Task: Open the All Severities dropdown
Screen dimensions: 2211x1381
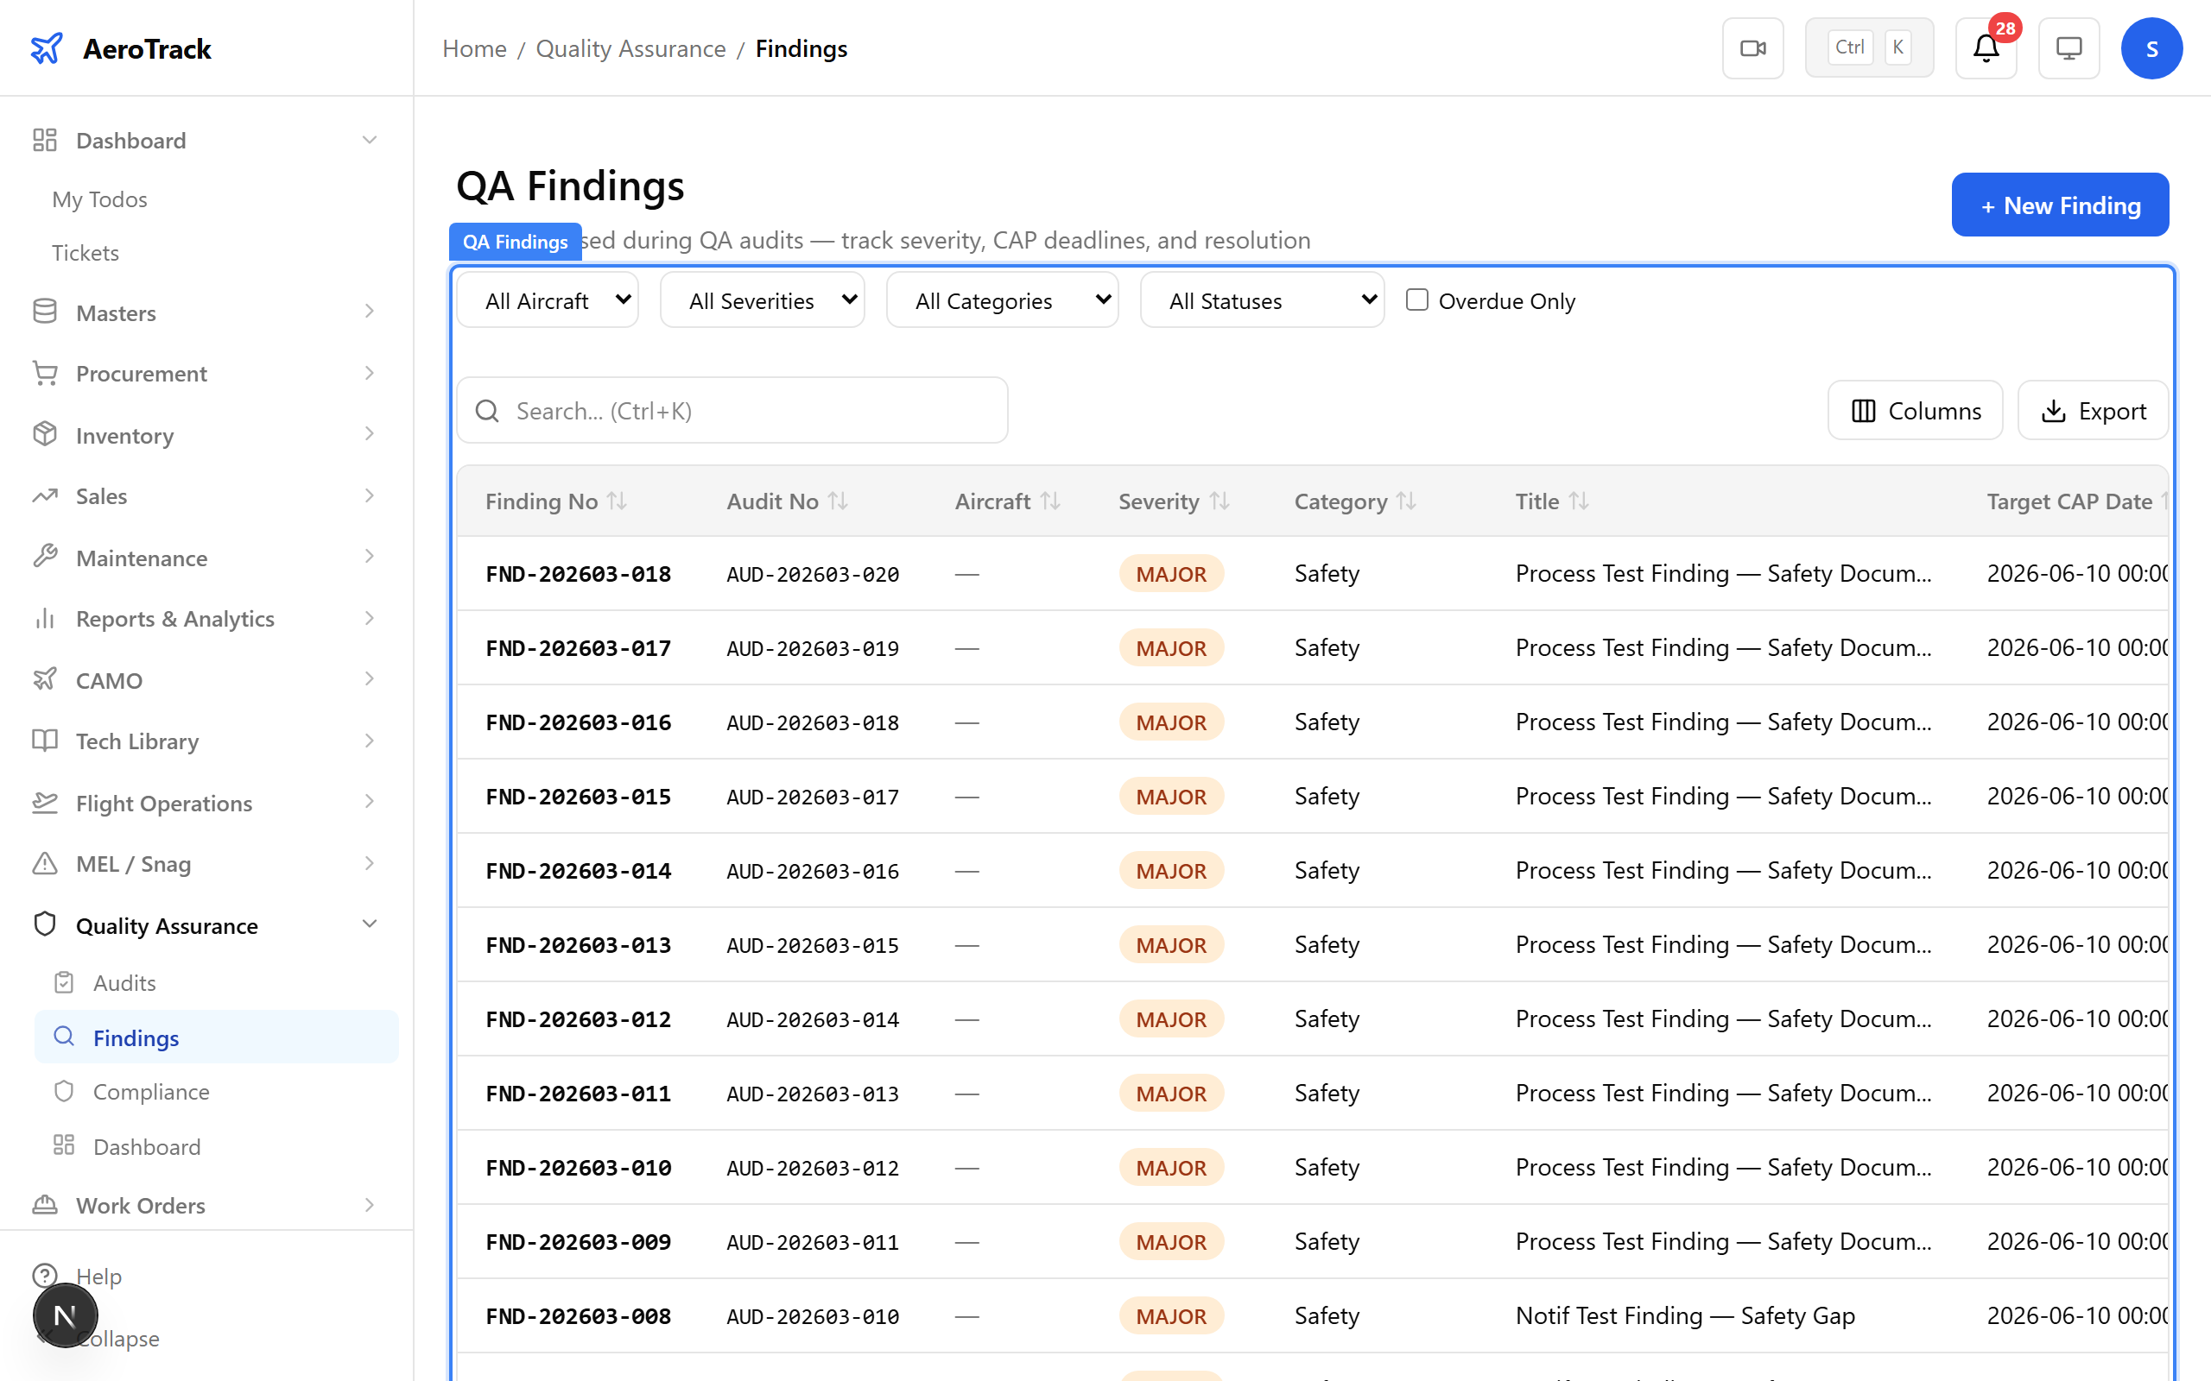Action: click(x=762, y=300)
